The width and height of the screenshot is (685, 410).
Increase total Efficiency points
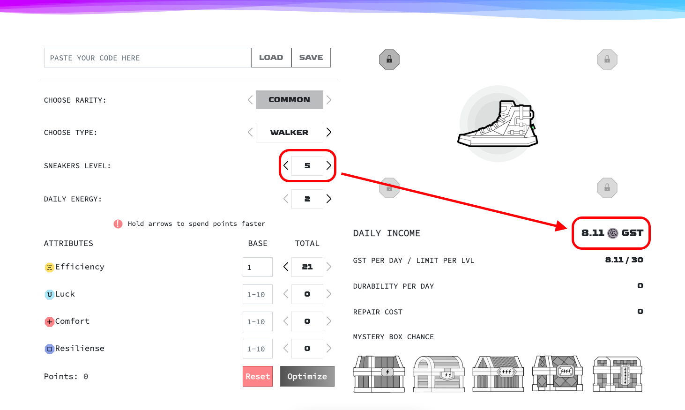point(329,267)
